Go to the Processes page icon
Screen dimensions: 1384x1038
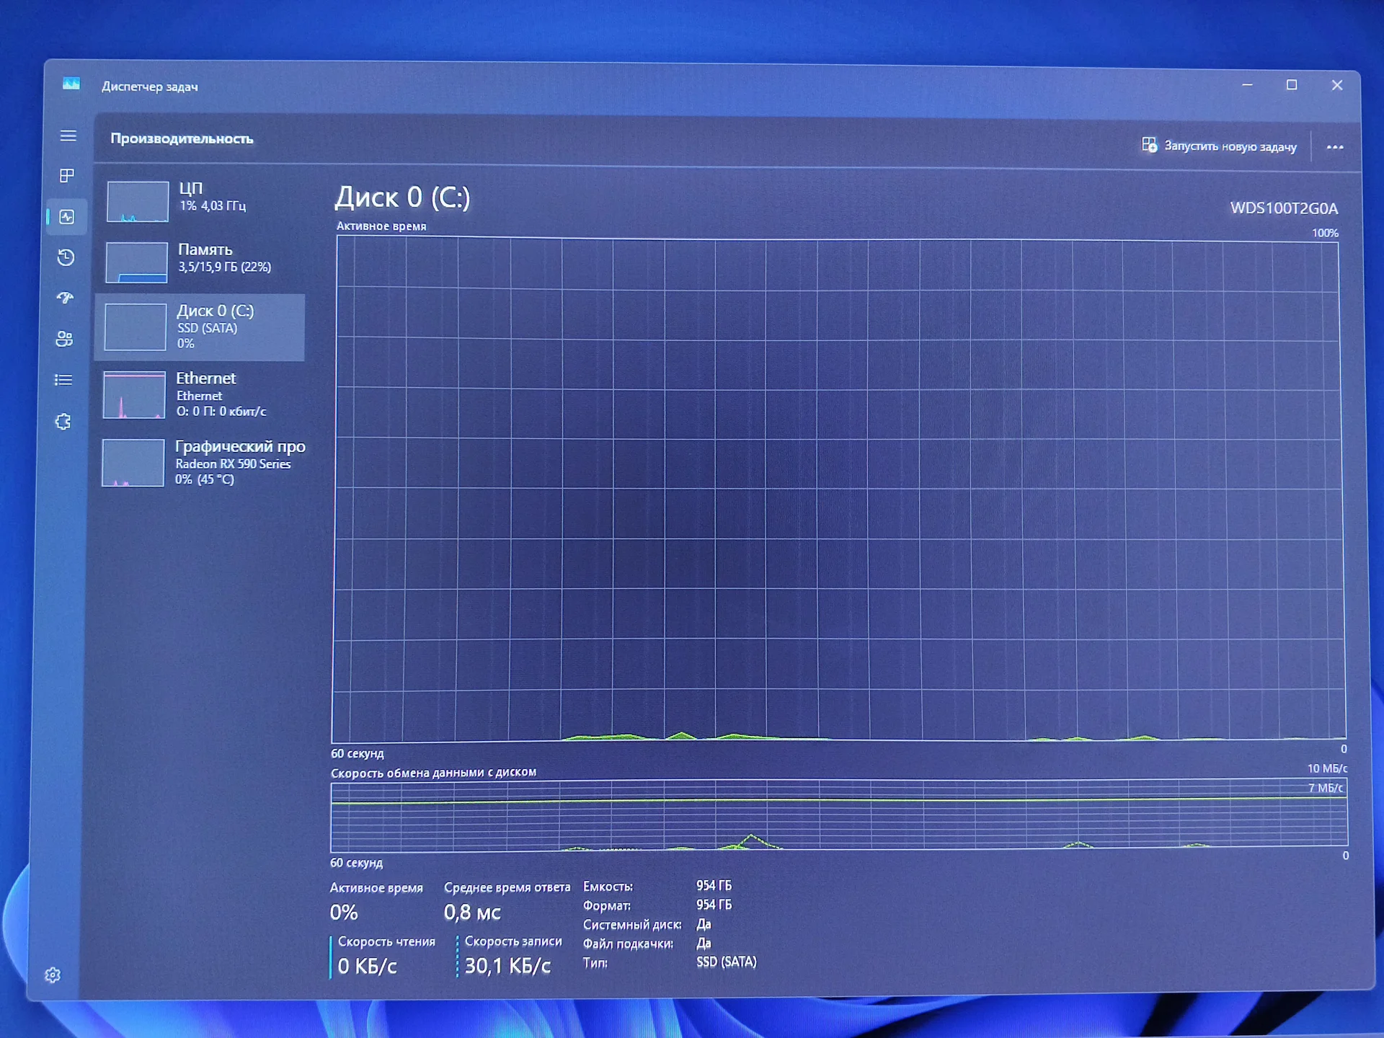(67, 175)
